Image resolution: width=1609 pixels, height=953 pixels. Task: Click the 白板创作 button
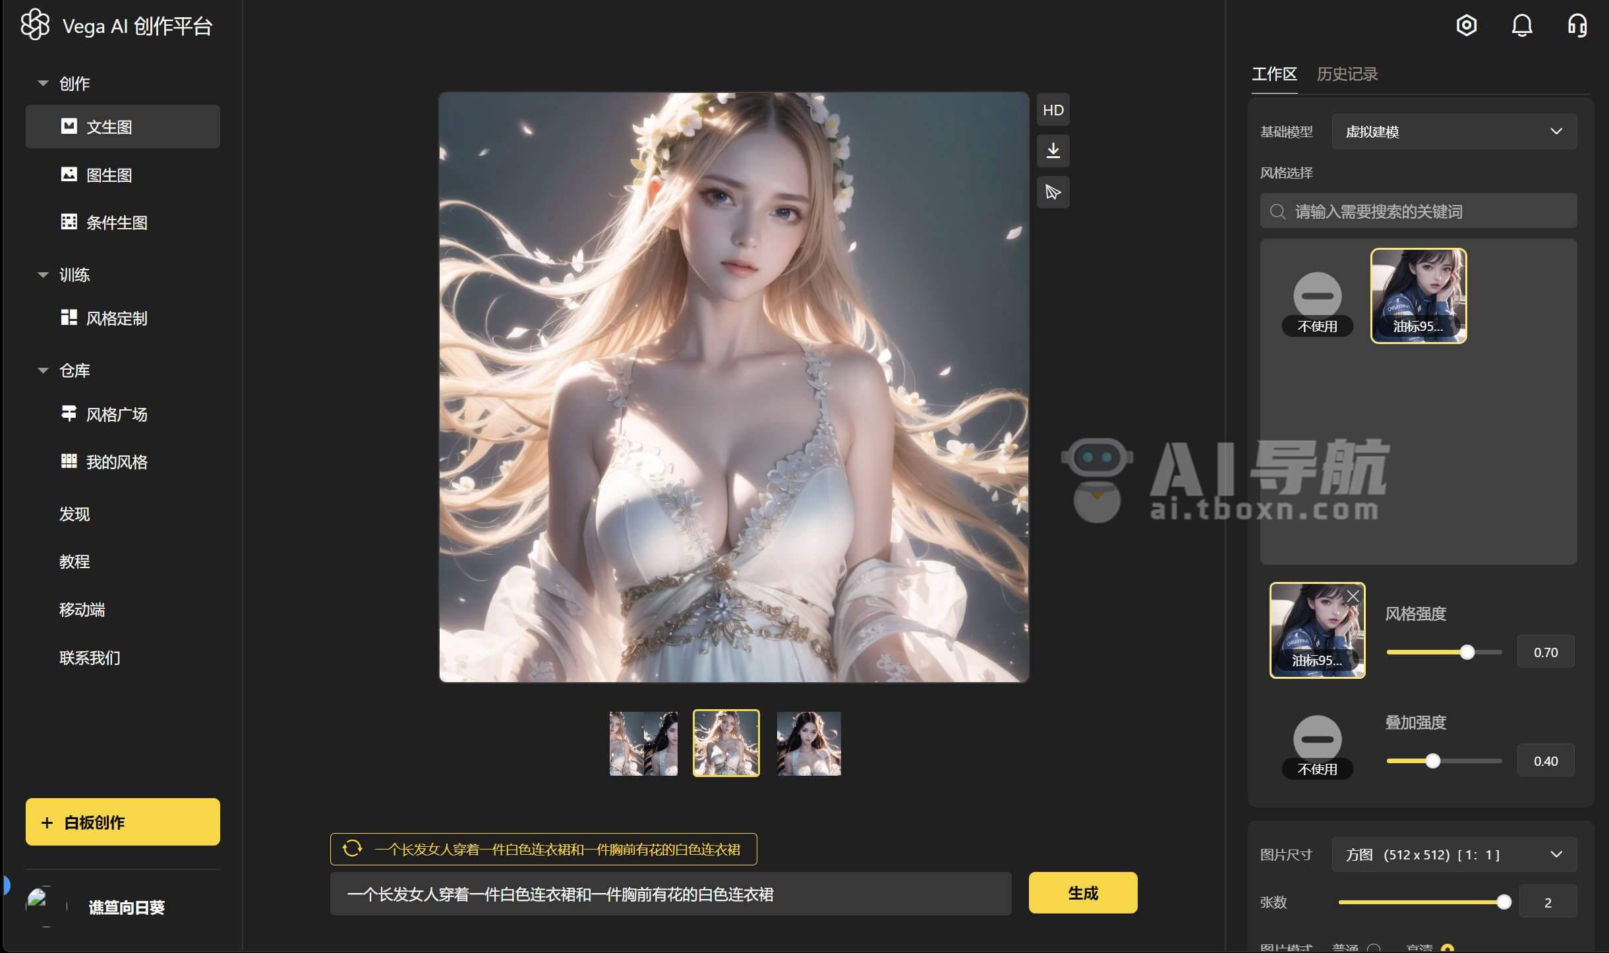[x=123, y=822]
